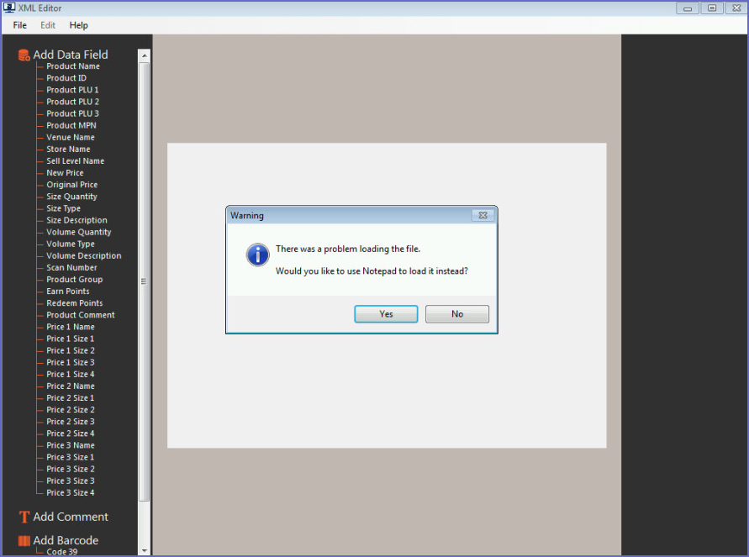This screenshot has width=749, height=557.
Task: Click the Add Barcode icon
Action: click(24, 541)
